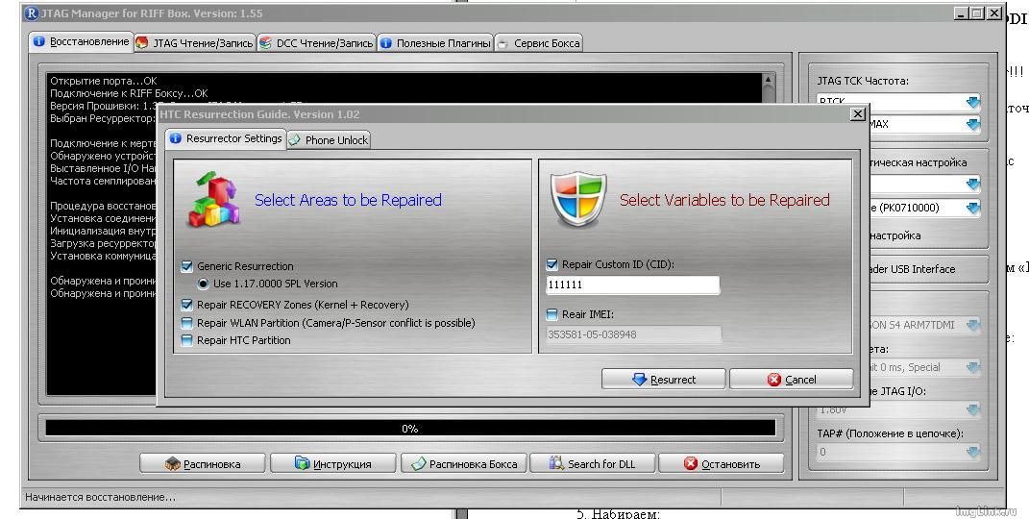
Task: Click the Resurrect button
Action: click(663, 380)
